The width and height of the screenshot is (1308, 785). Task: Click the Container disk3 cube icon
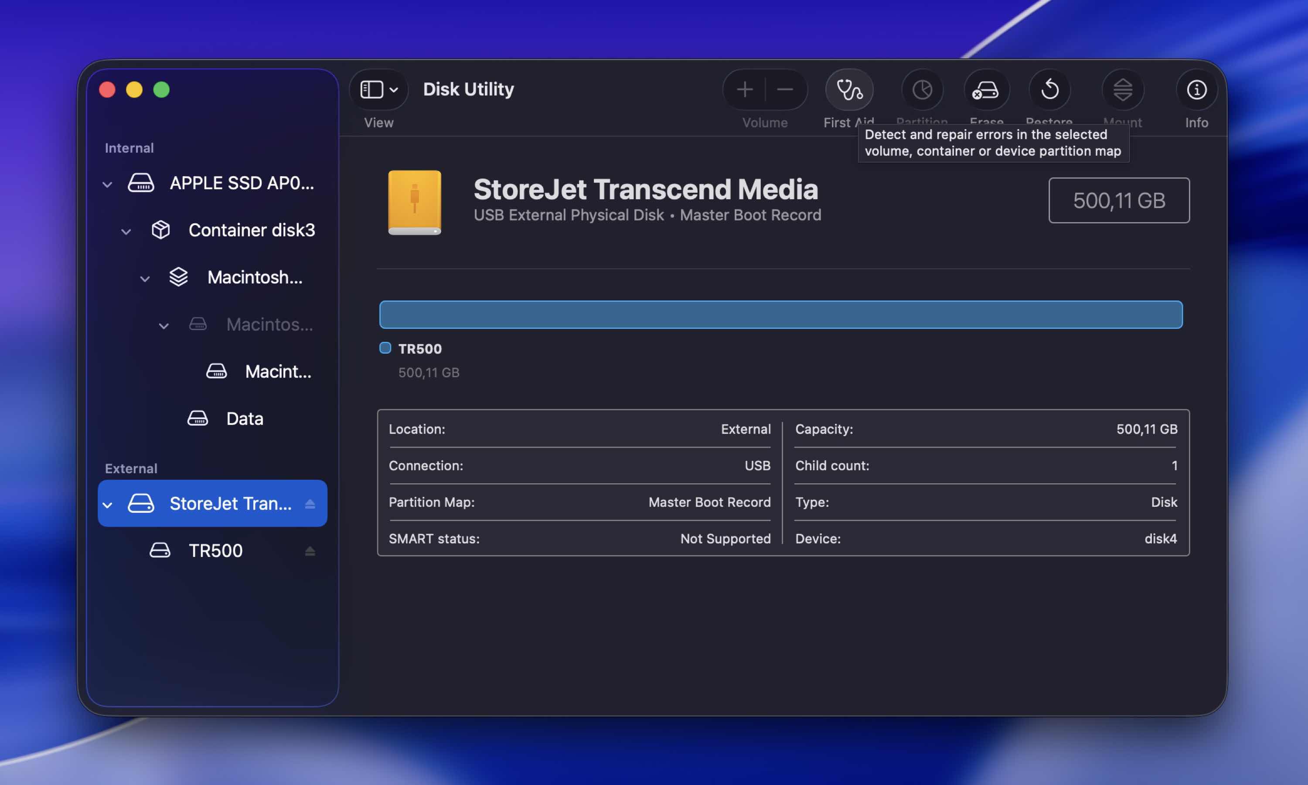161,230
